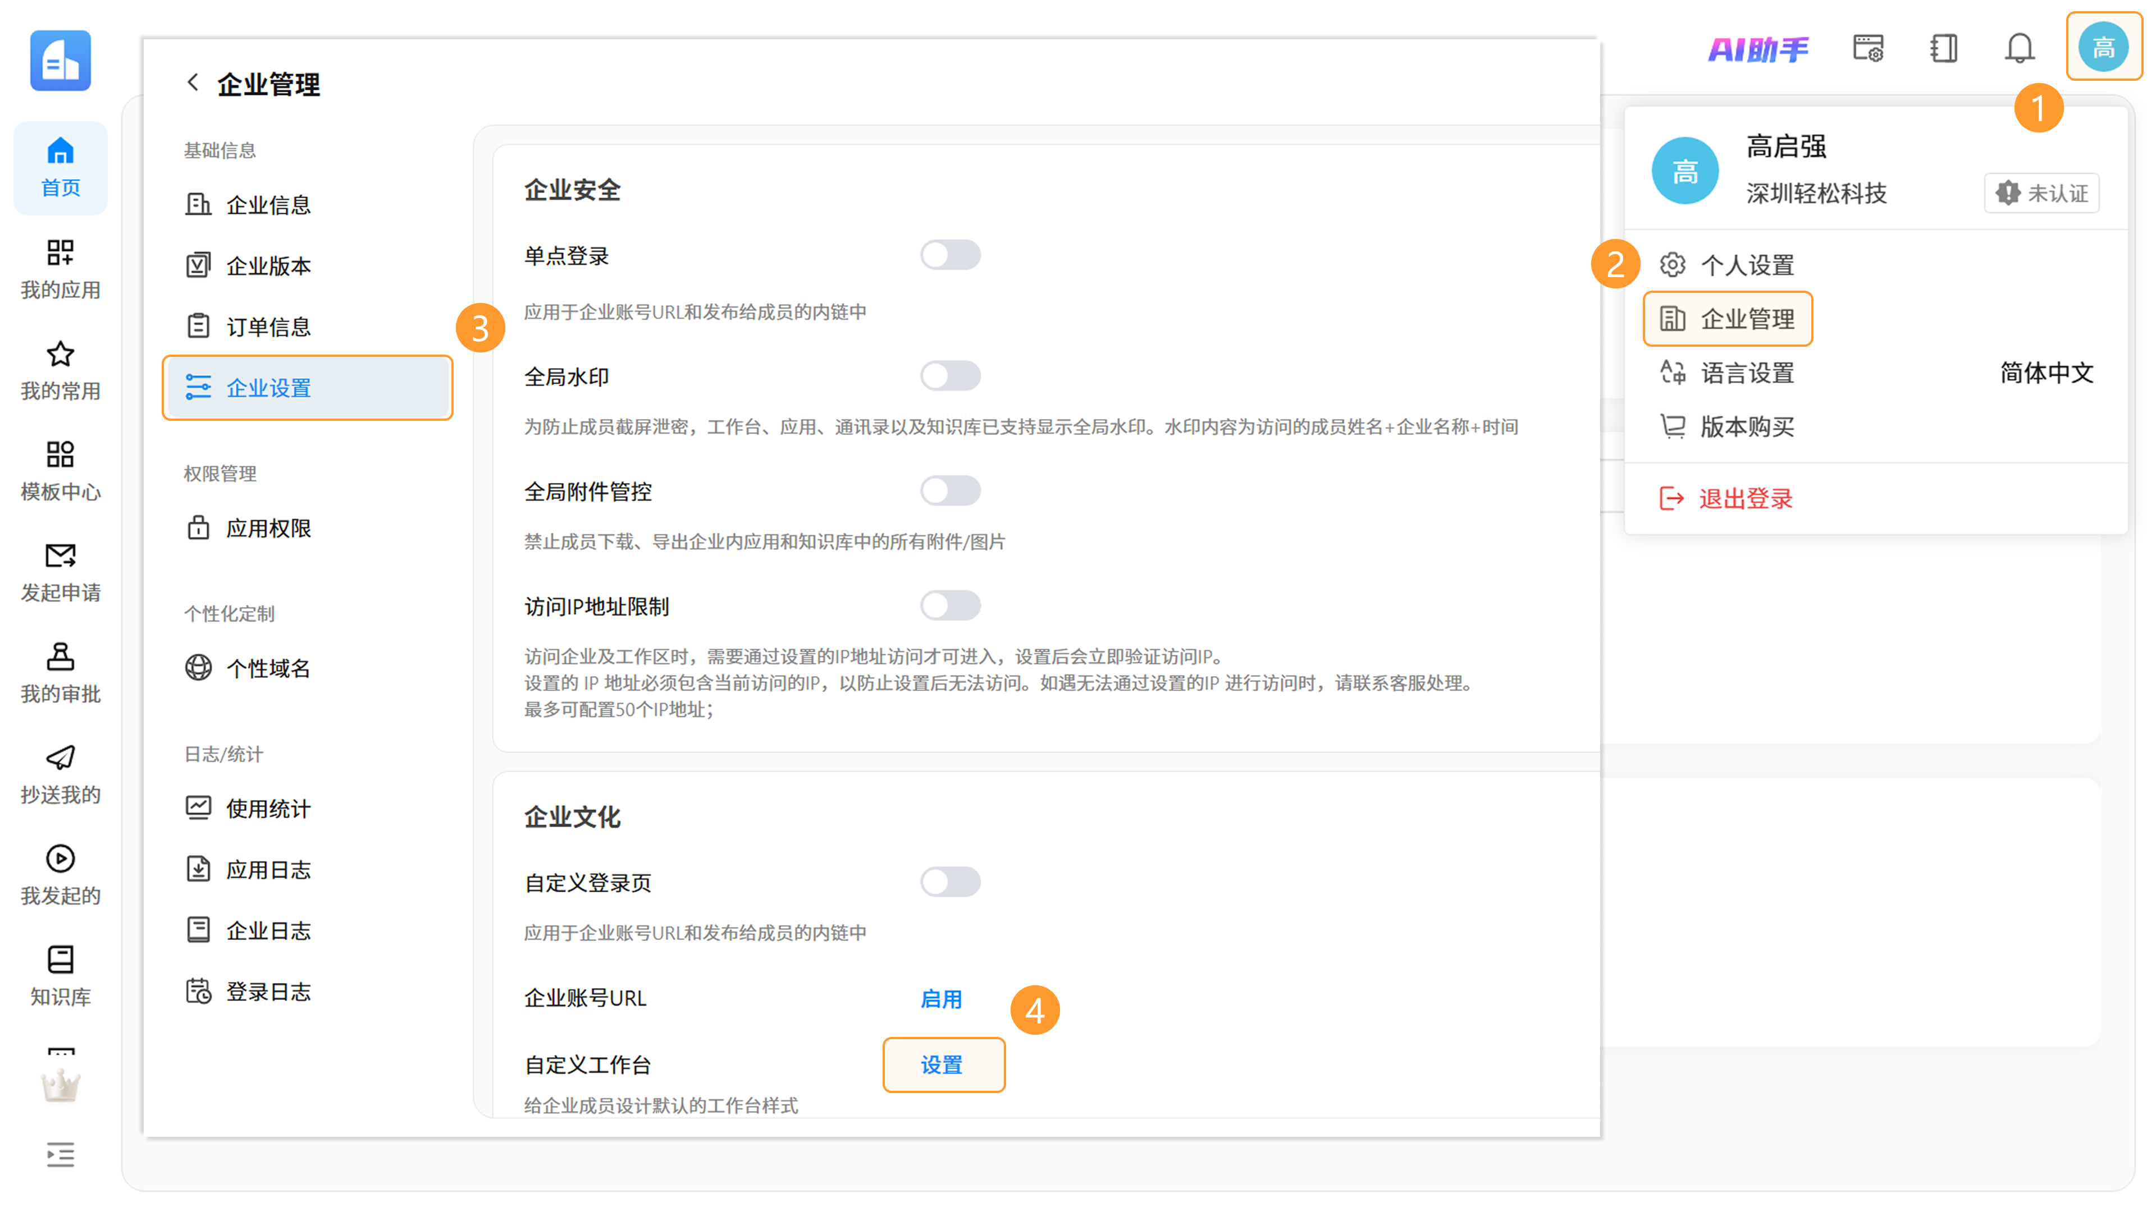Toggle the 访问IP地址限制 switch
2156x1212 pixels.
pos(951,605)
